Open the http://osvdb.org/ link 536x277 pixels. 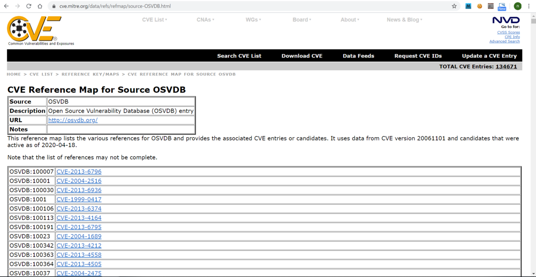(73, 120)
